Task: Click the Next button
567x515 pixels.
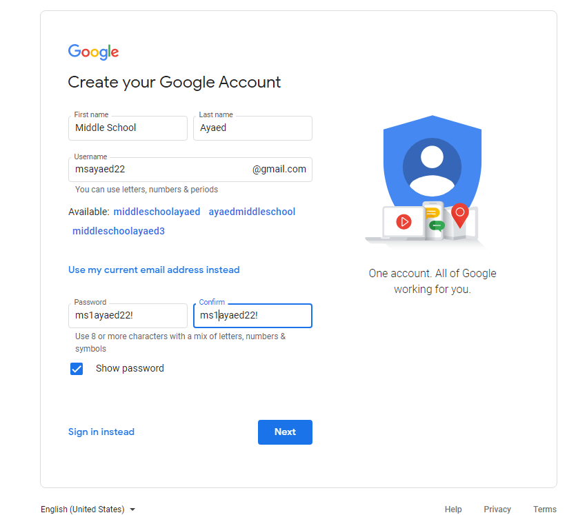Action: coord(285,432)
